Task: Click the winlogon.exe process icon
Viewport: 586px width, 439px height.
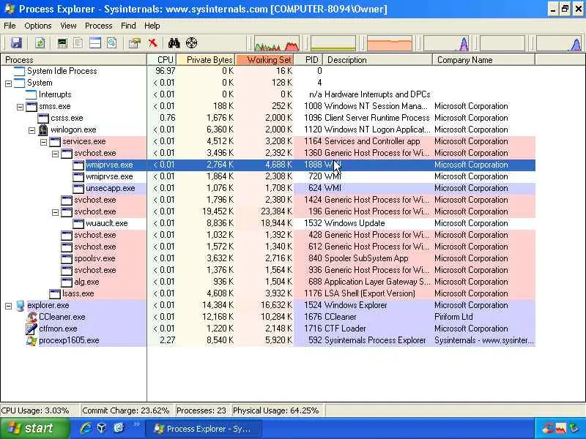Action: [43, 130]
